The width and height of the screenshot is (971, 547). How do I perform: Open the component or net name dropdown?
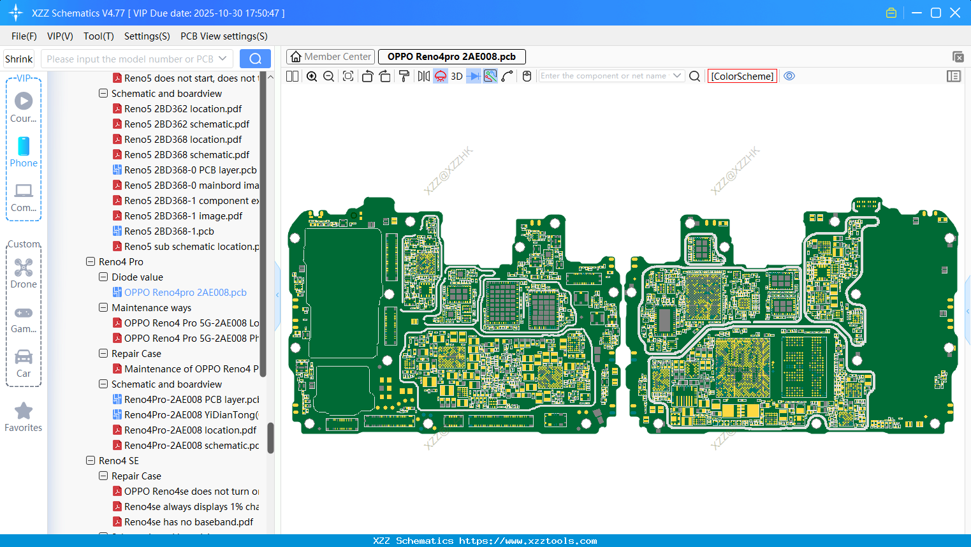pyautogui.click(x=677, y=76)
